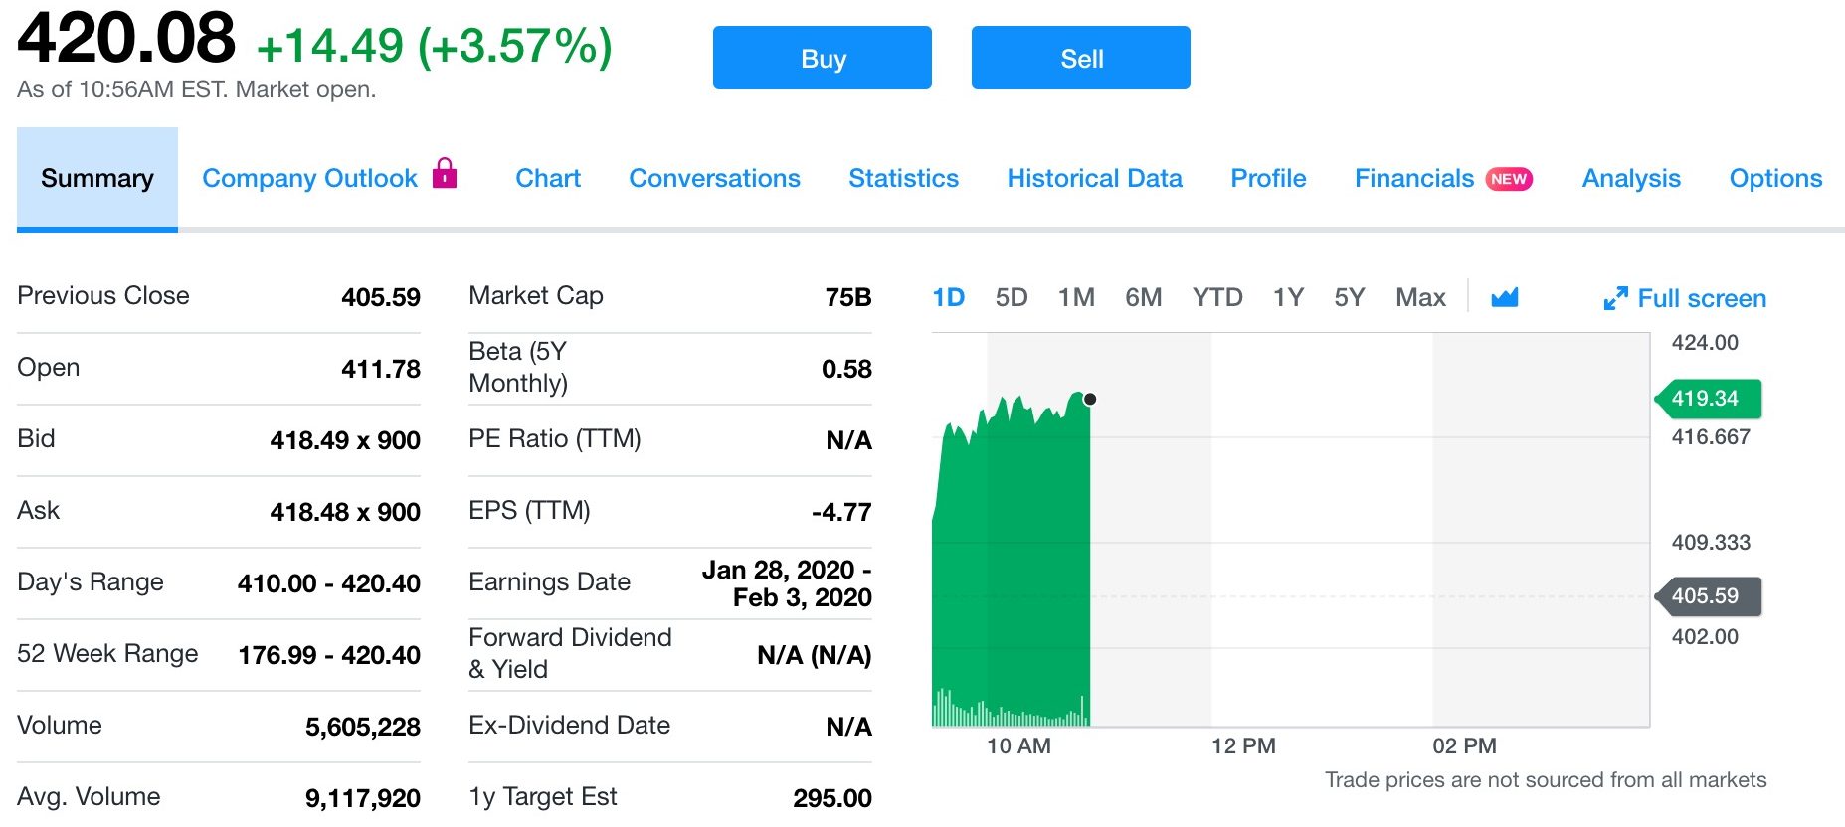The height and width of the screenshot is (827, 1845).
Task: Select the Options tab
Action: [x=1775, y=179]
